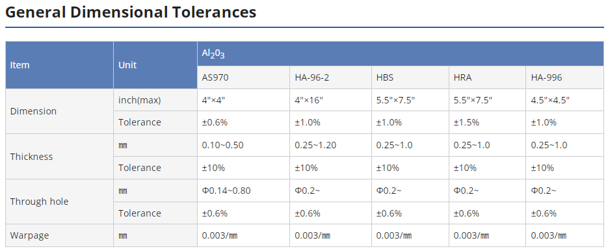Click the HRA column heading
The width and height of the screenshot is (608, 251).
click(x=488, y=77)
